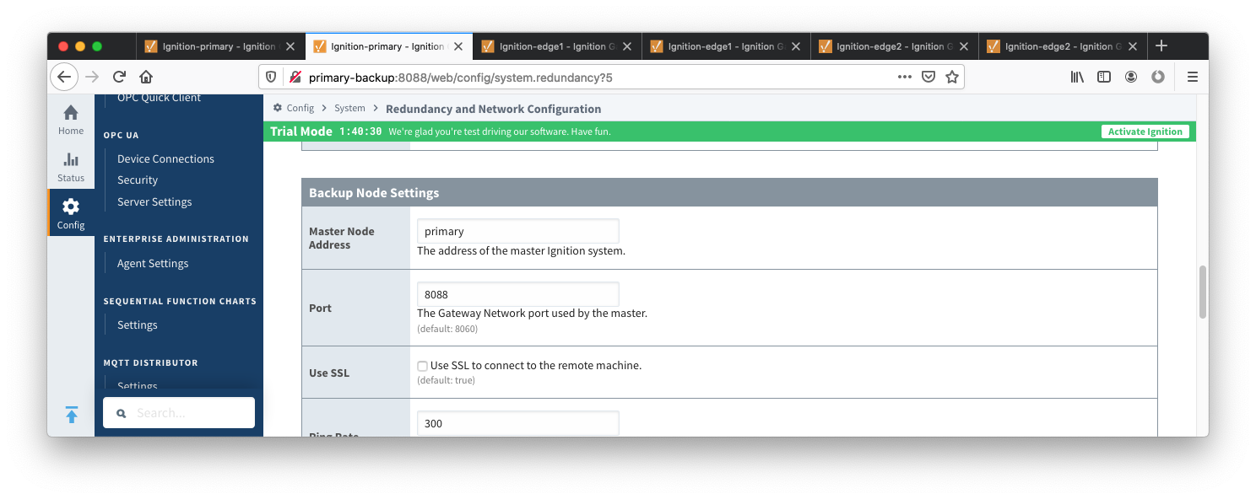Click the Pocket save icon

(928, 77)
